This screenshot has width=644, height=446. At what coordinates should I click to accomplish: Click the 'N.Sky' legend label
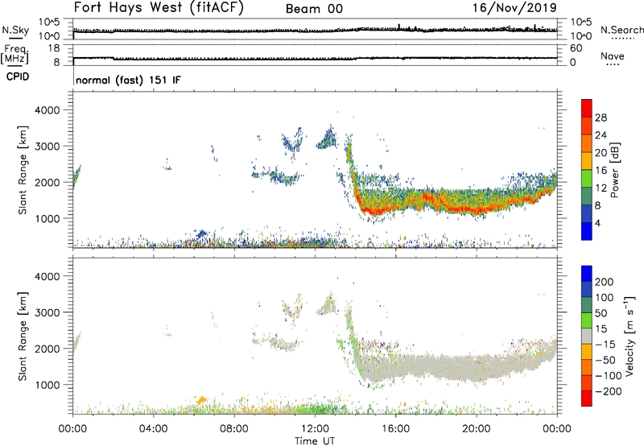pyautogui.click(x=15, y=30)
